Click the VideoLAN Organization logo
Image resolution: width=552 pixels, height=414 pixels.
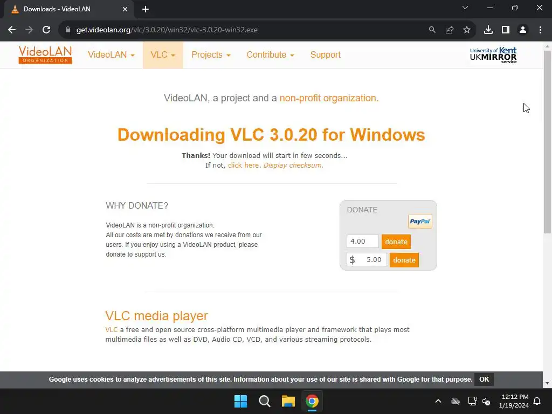pos(45,55)
